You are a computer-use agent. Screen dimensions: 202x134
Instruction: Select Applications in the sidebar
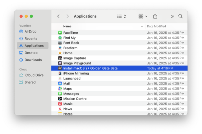(x=33, y=46)
